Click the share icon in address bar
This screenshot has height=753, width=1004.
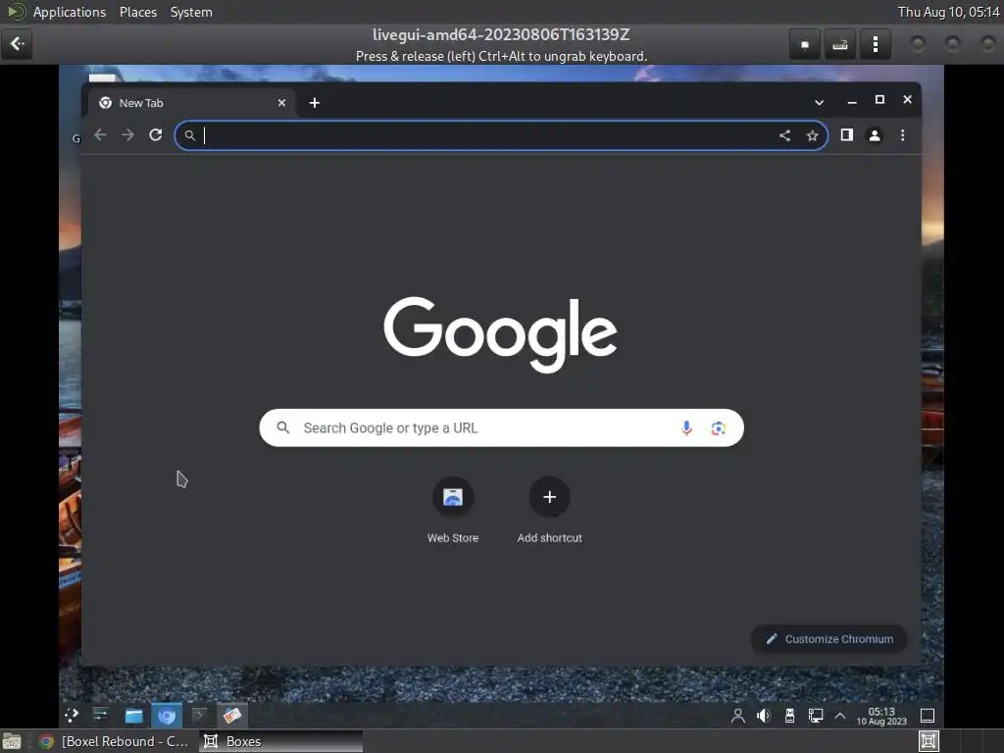point(784,135)
